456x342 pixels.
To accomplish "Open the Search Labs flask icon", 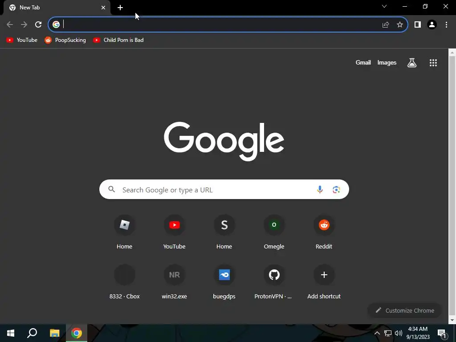I will coord(412,62).
